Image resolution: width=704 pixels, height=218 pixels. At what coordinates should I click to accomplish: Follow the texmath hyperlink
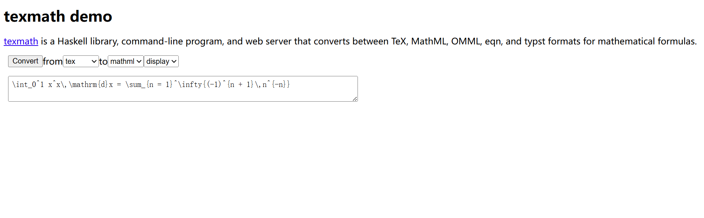coord(21,41)
